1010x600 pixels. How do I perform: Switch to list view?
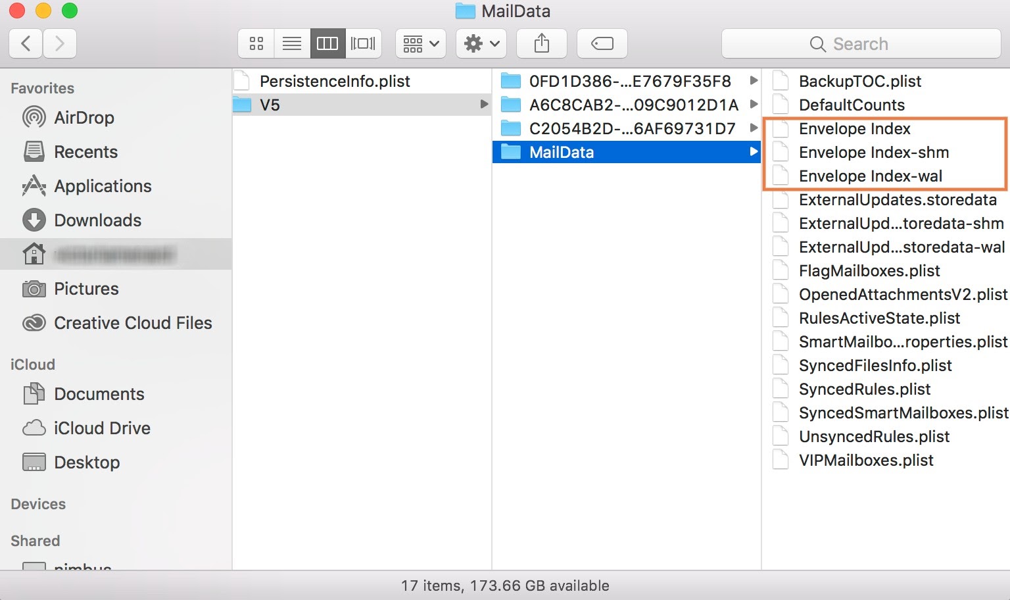(292, 43)
